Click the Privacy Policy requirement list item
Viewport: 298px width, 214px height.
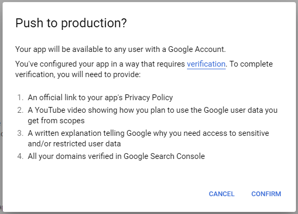(100, 98)
